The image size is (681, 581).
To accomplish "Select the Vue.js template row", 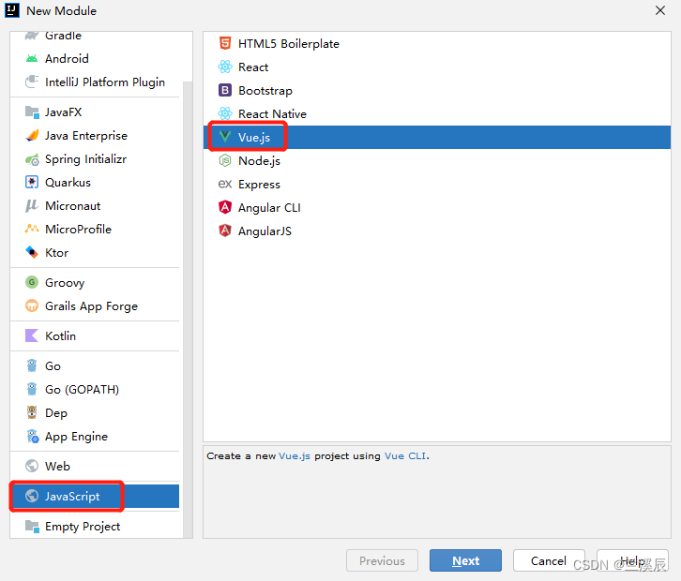I will (437, 137).
